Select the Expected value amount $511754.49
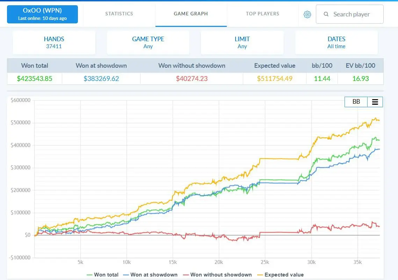Image resolution: width=398 pixels, height=280 pixels. [275, 79]
